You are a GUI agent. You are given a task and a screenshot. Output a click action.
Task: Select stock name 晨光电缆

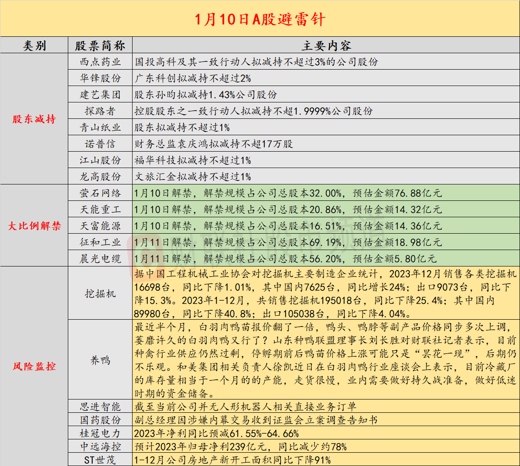[x=100, y=258]
